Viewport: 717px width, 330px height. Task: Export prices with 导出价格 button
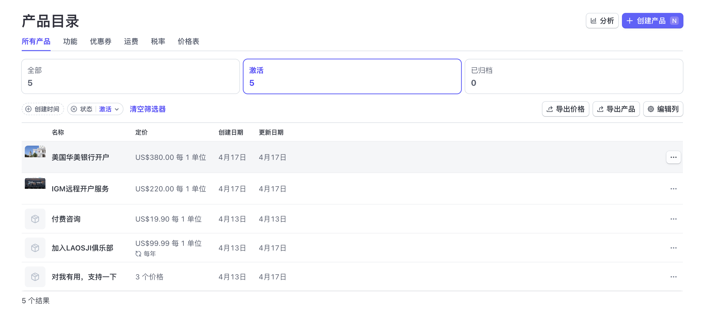pos(565,109)
